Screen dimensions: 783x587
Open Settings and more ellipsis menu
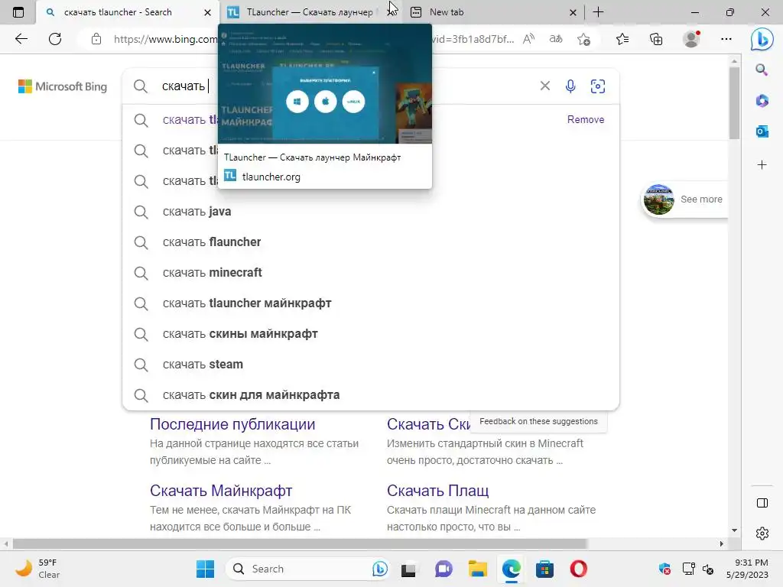[x=726, y=39]
